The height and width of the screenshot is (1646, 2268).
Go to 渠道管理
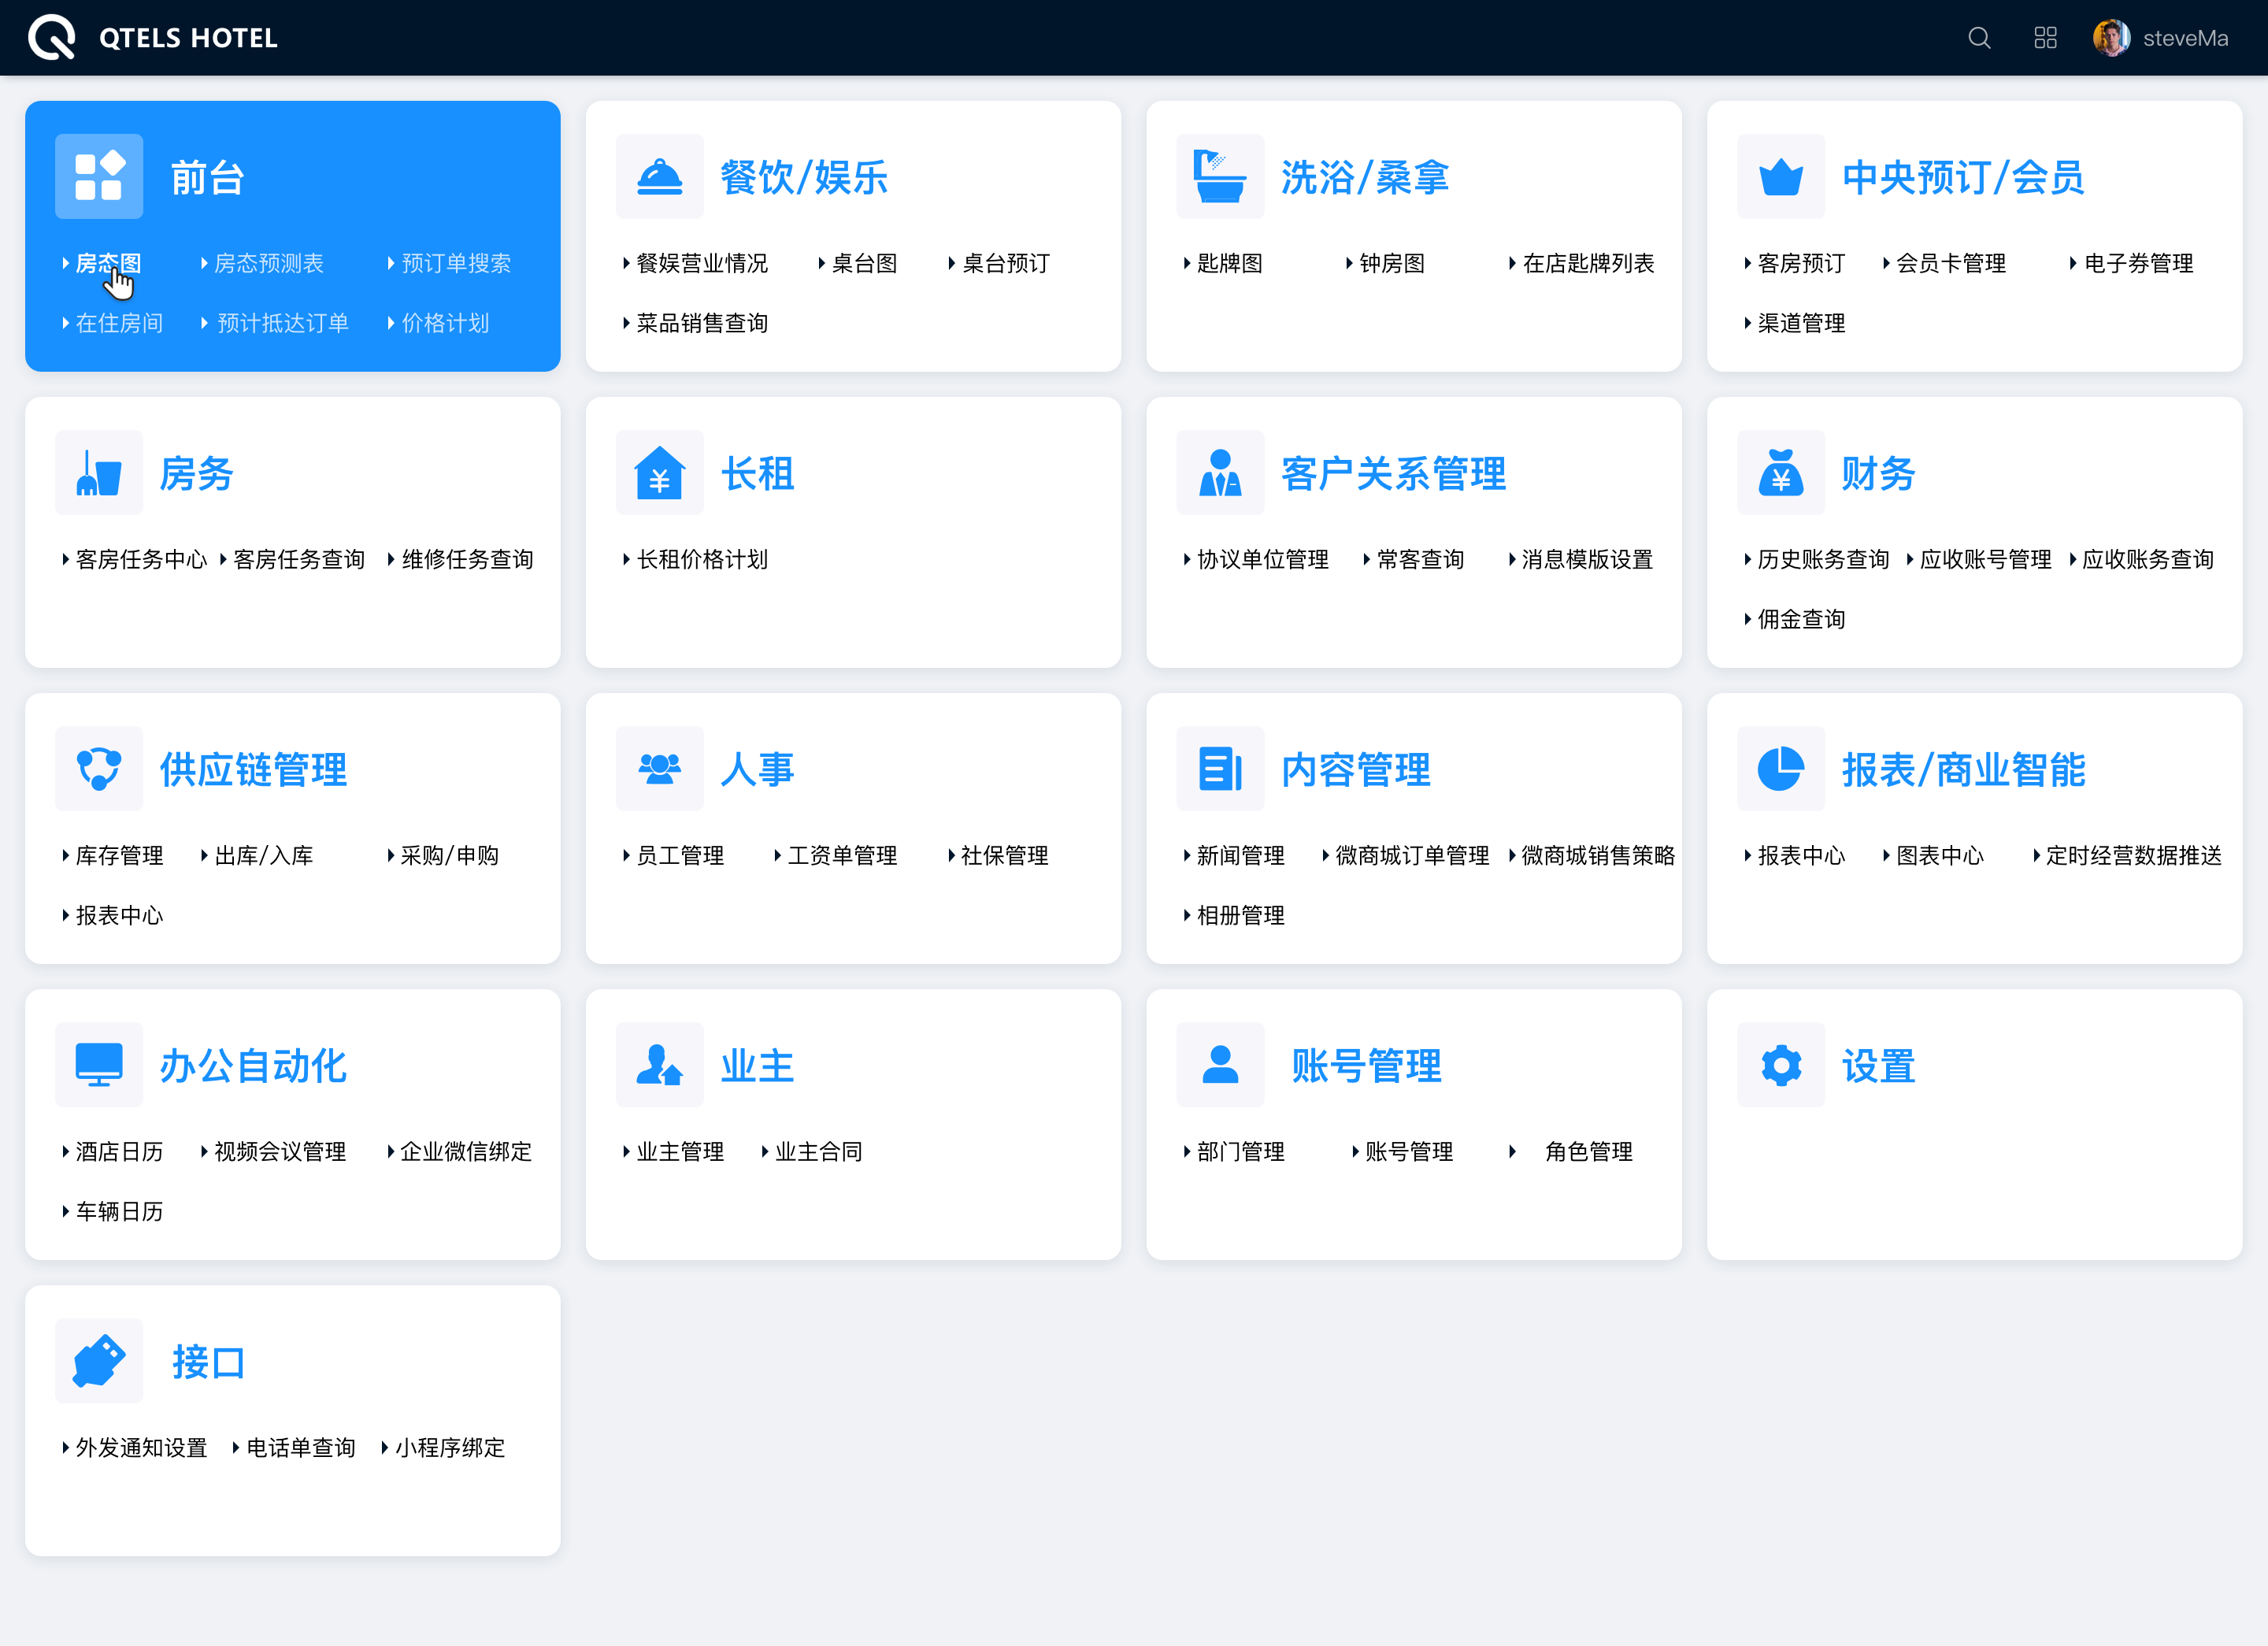(1801, 323)
